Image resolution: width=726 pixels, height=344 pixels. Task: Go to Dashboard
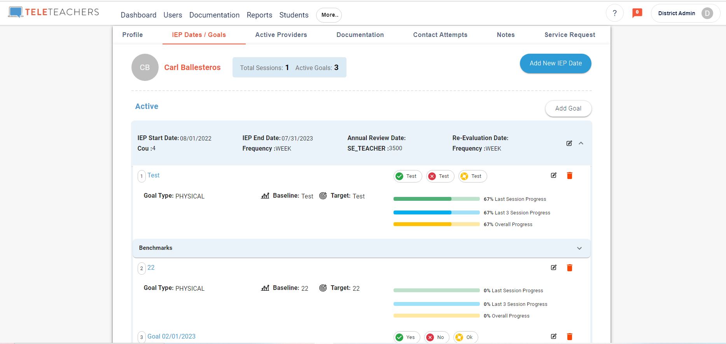pos(138,15)
